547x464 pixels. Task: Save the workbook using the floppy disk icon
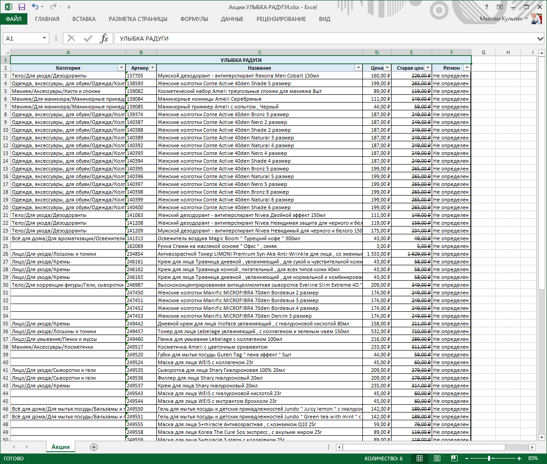tap(21, 7)
